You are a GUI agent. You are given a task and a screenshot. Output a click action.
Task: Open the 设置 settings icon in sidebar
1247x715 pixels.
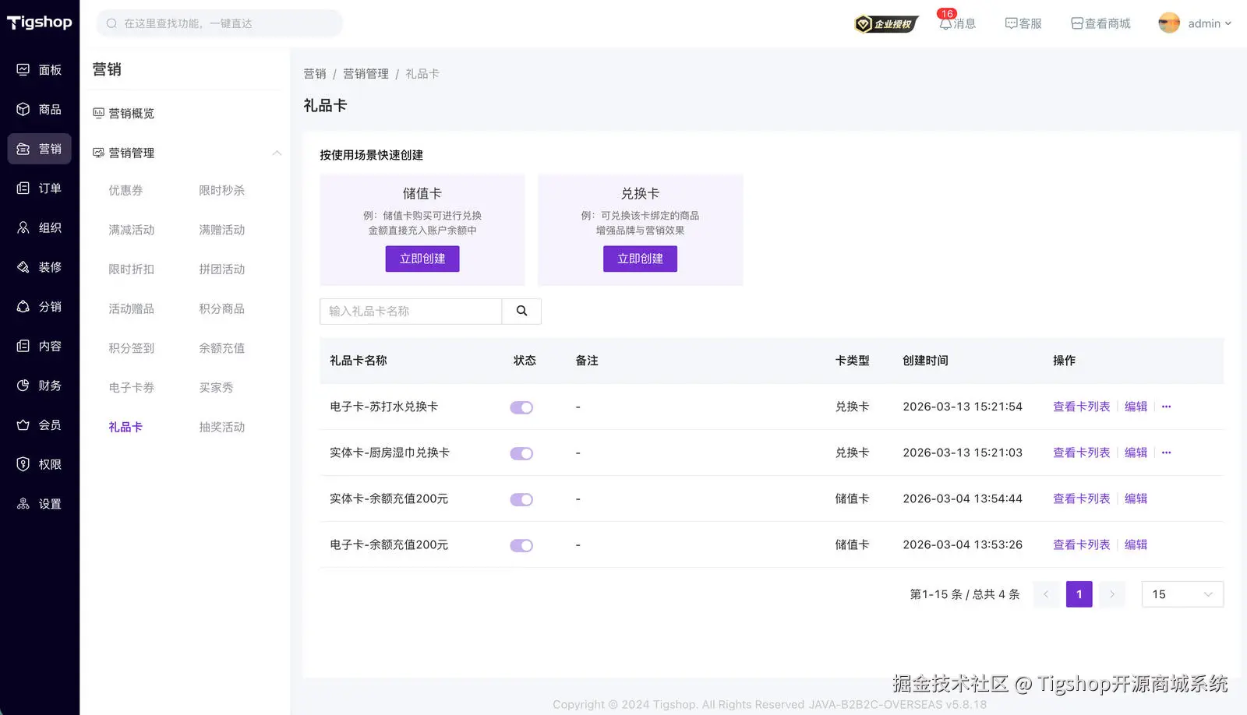[23, 504]
